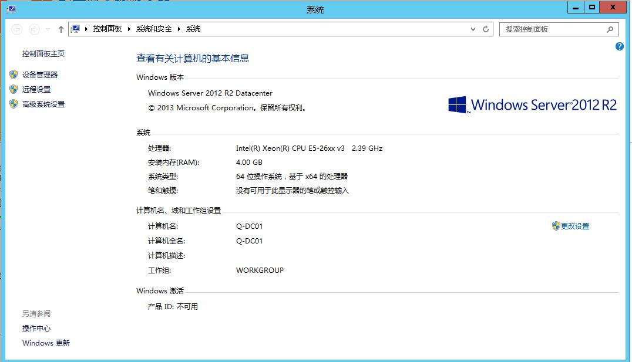632x362 pixels.
Task: Click the forward navigation arrow
Action: click(x=34, y=29)
